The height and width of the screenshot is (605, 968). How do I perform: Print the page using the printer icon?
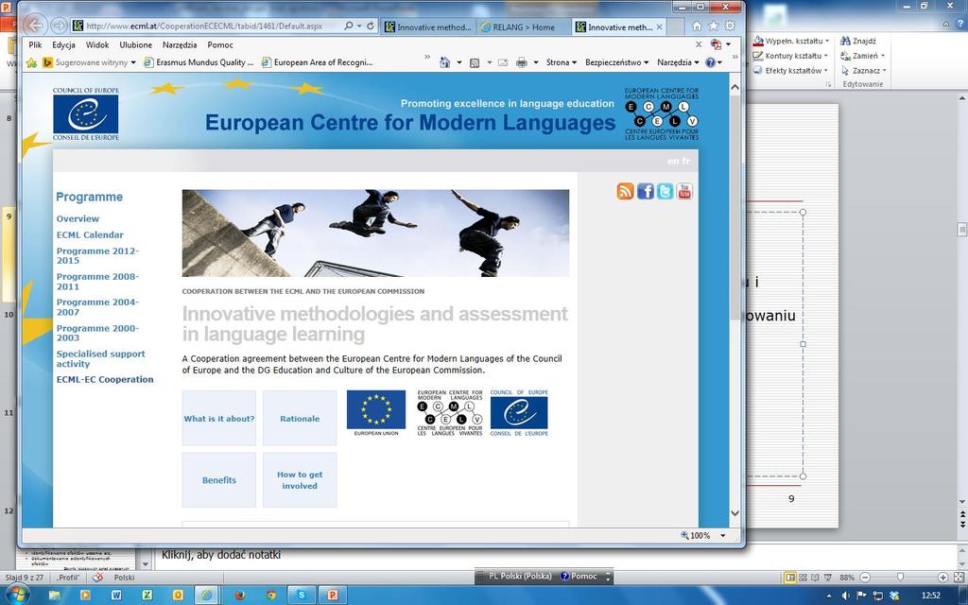[x=522, y=62]
